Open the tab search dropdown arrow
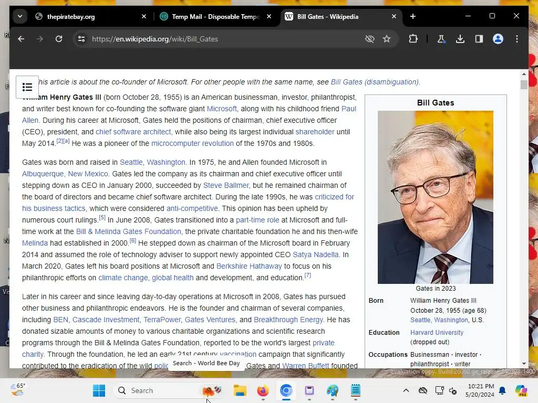 [20, 16]
